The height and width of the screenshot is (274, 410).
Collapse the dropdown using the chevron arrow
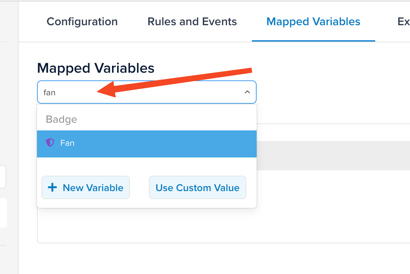(247, 92)
